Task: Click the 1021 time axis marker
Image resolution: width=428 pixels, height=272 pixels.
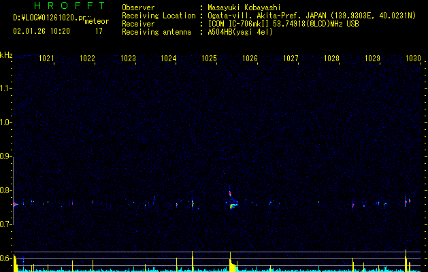Action: click(x=46, y=58)
